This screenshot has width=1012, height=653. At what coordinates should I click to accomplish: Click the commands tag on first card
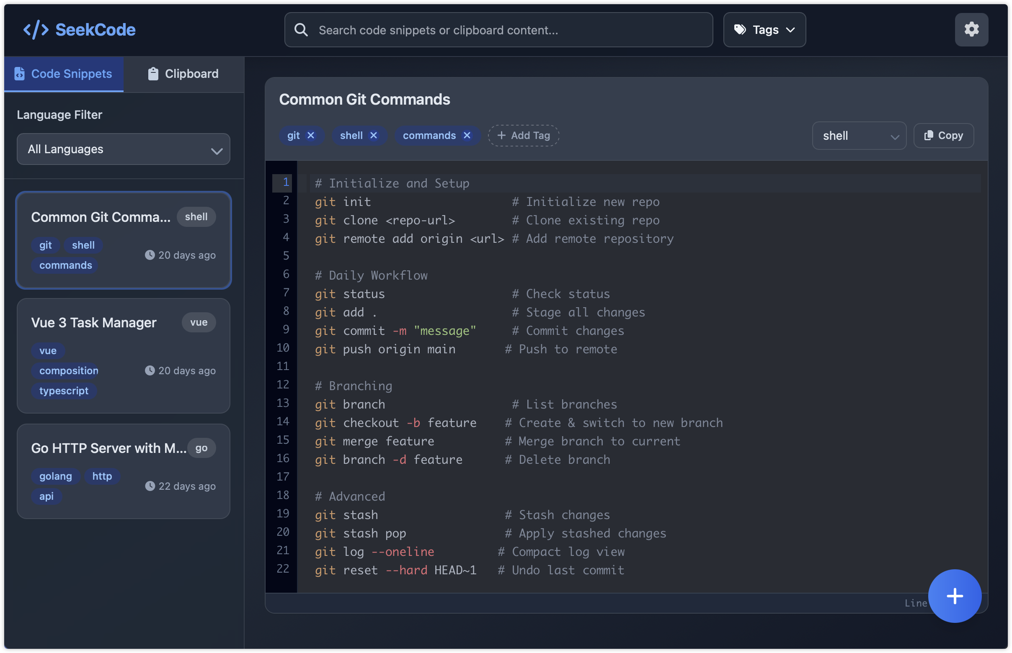pyautogui.click(x=65, y=265)
